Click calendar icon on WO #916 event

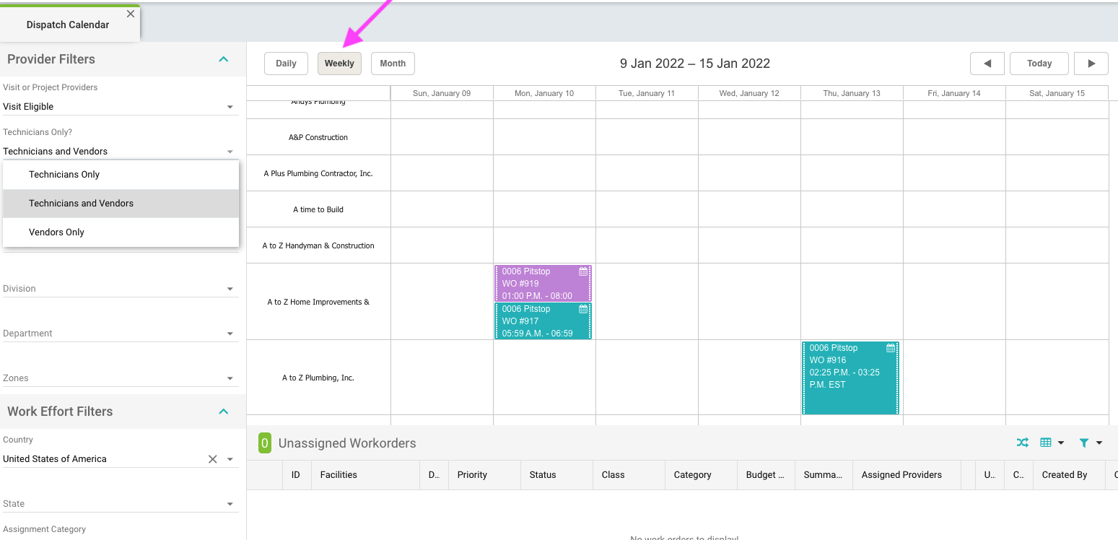891,348
